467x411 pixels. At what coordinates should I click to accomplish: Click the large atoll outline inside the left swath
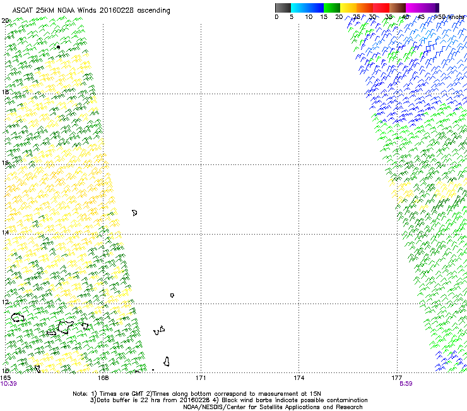[66, 327]
